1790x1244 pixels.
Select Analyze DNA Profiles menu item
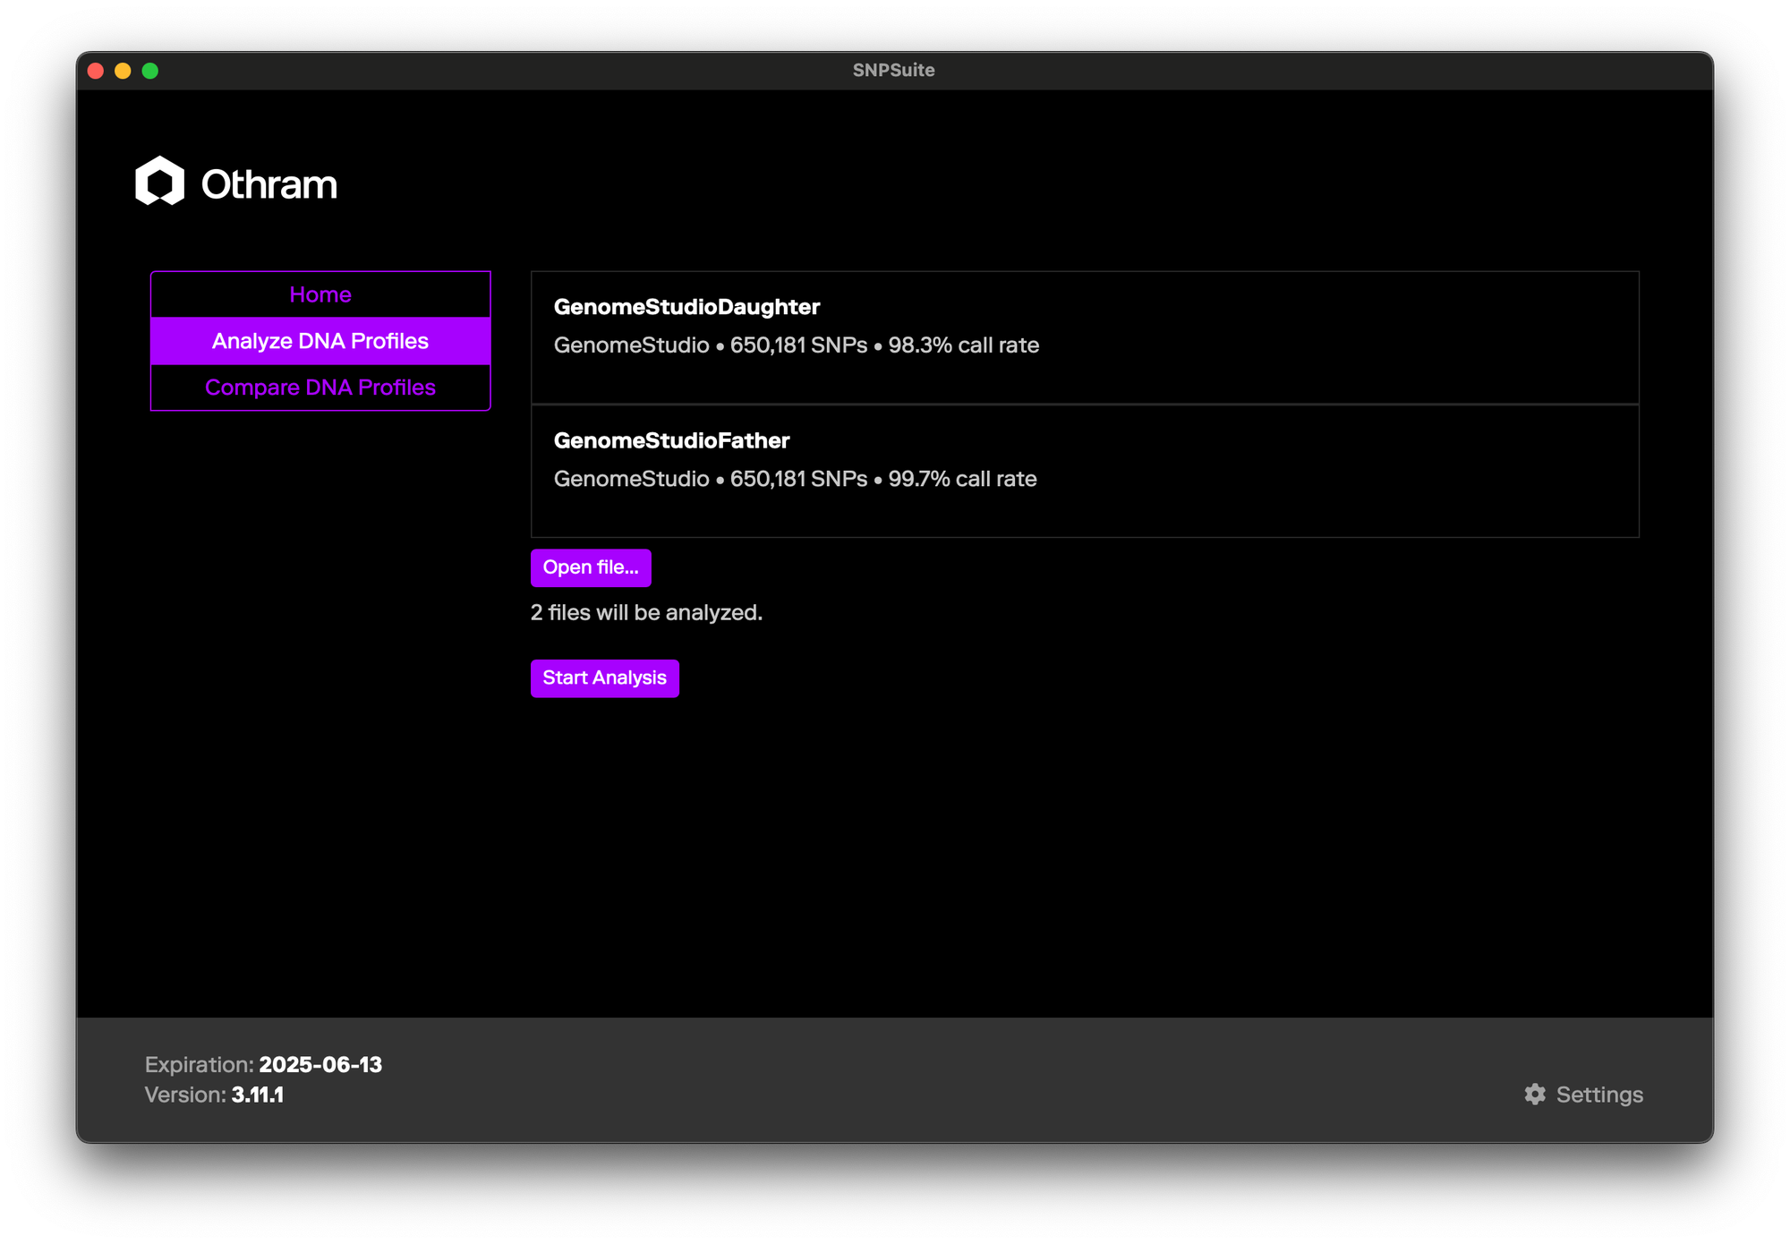[320, 341]
